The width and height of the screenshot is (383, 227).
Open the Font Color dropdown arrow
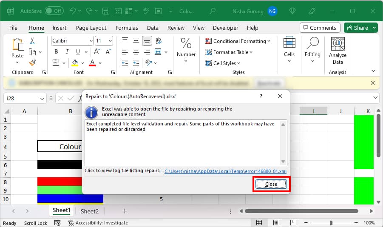point(100,63)
